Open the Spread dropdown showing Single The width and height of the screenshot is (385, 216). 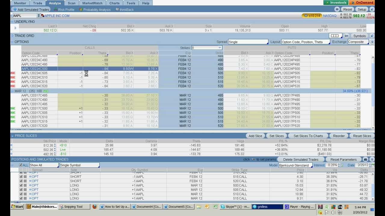pyautogui.click(x=248, y=42)
